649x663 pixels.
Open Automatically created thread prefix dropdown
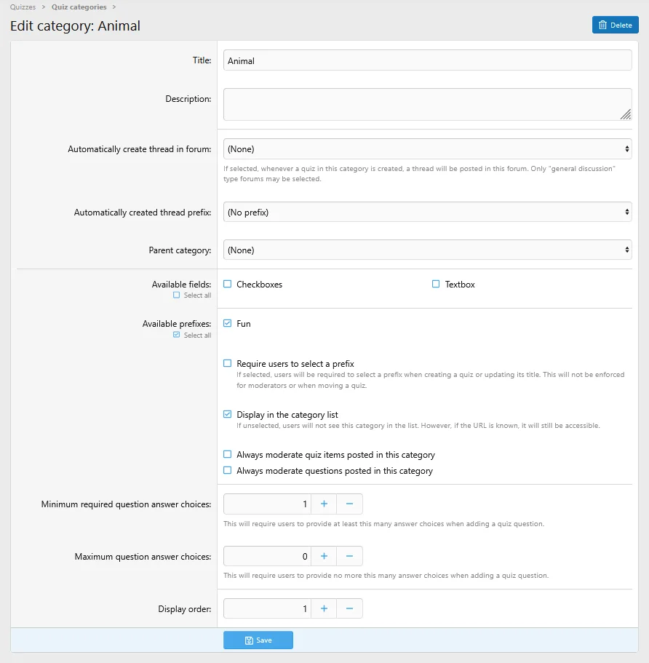pos(427,213)
